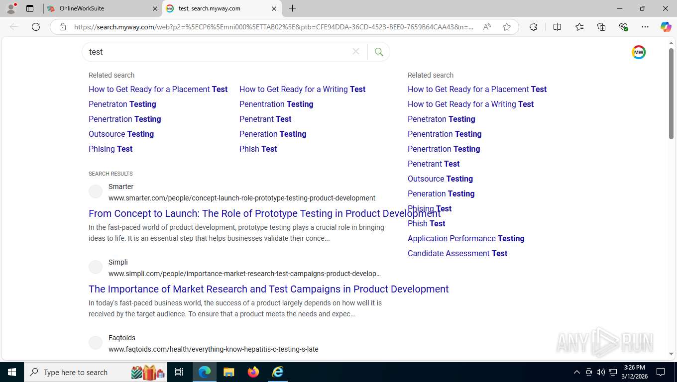Screen dimensions: 677x382
Task: Open 'Candidate Assessment Test' link
Action: (457, 253)
